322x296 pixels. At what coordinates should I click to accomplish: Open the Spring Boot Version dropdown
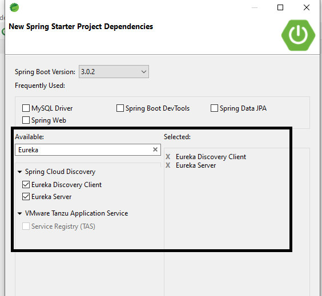coord(114,72)
